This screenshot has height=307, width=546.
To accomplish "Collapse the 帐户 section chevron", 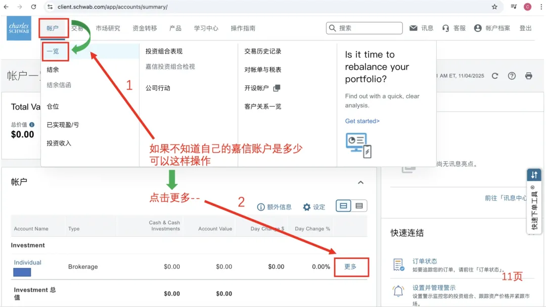I will pos(361,182).
